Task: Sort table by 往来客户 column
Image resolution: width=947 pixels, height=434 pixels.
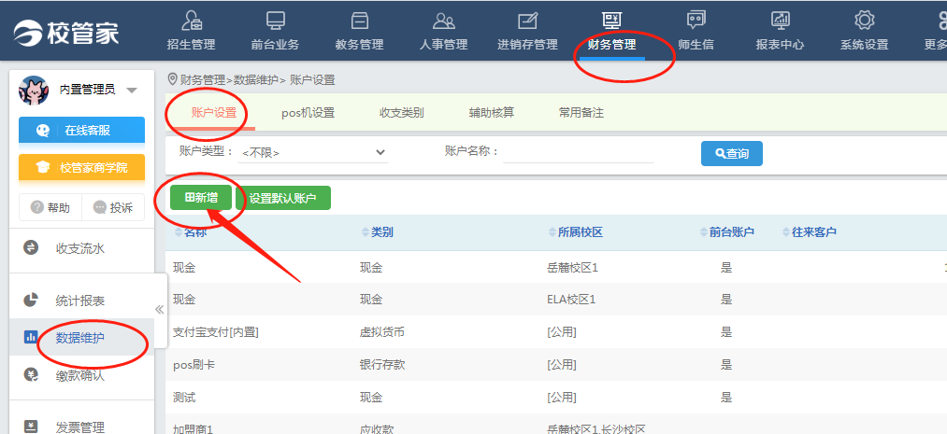Action: coord(810,232)
